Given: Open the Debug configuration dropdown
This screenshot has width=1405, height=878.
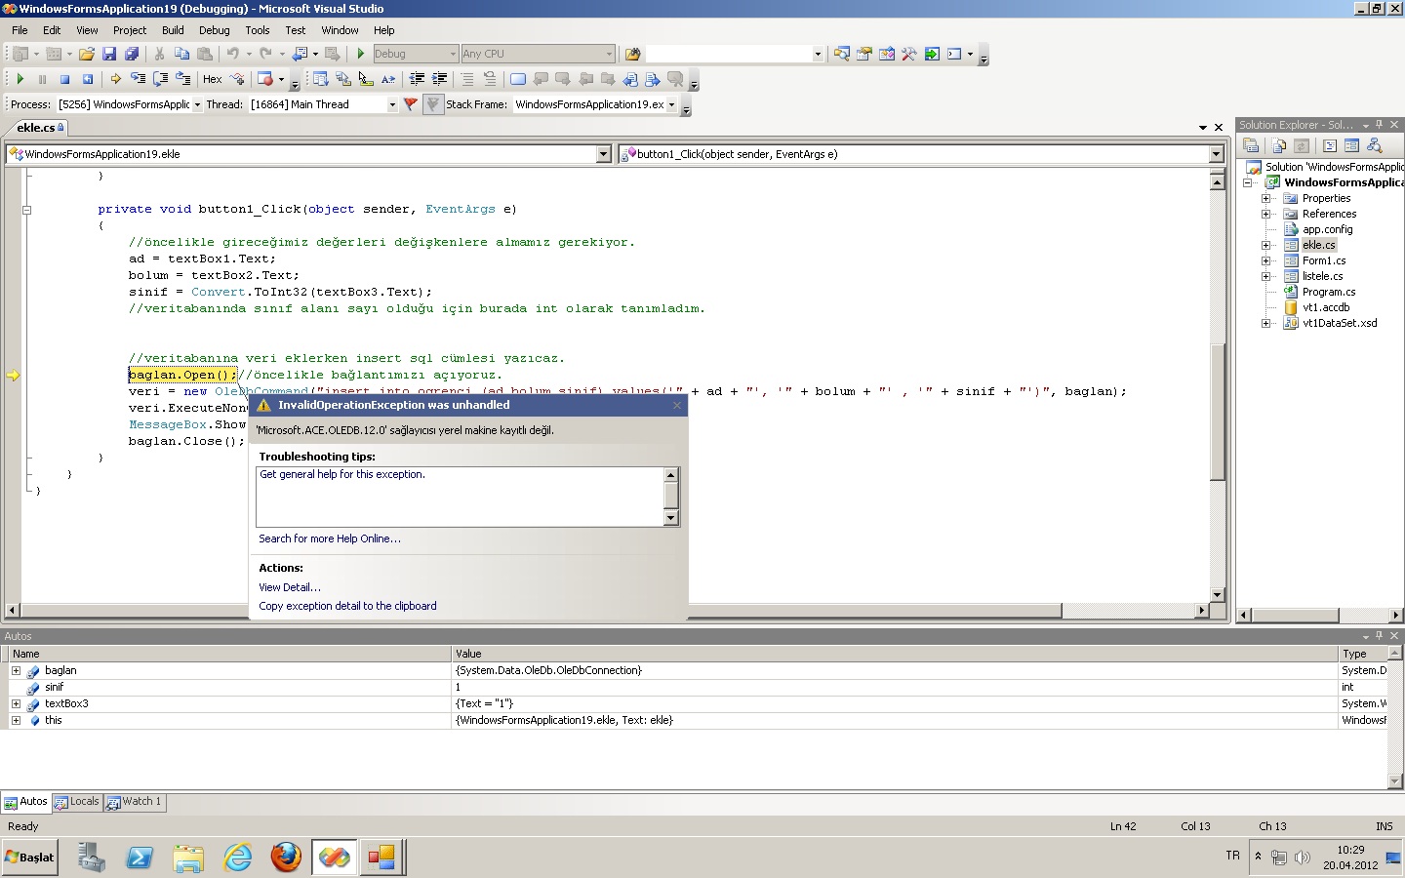Looking at the screenshot, I should (453, 54).
